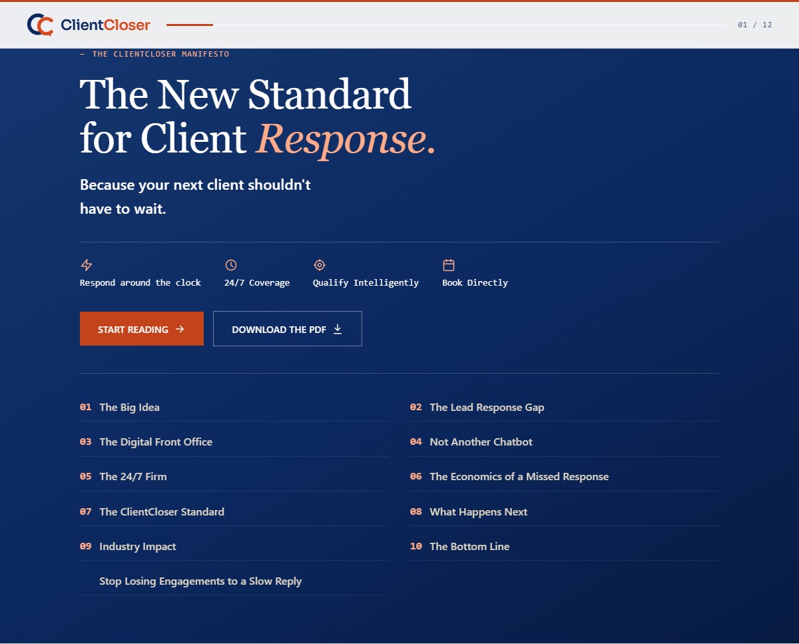Open chapter 09 Industry Impact

234,546
